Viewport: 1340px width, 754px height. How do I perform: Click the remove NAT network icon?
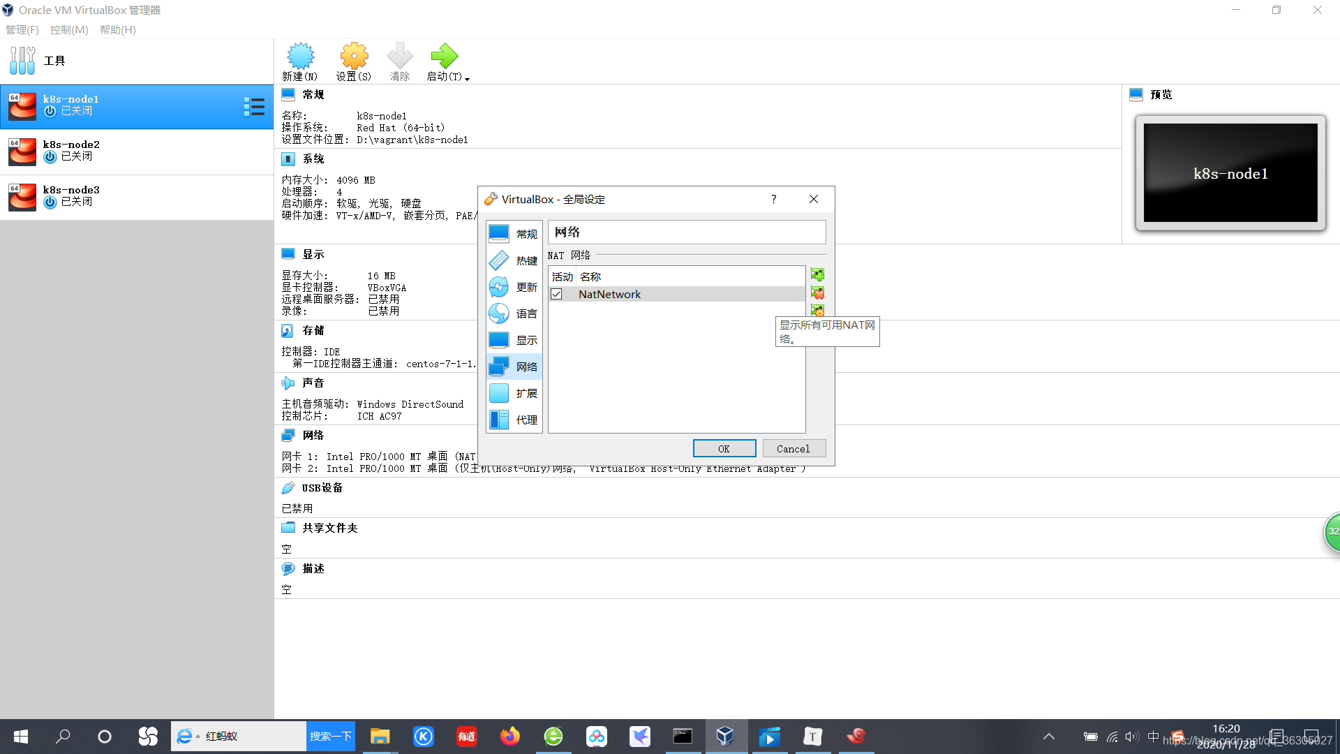click(817, 293)
